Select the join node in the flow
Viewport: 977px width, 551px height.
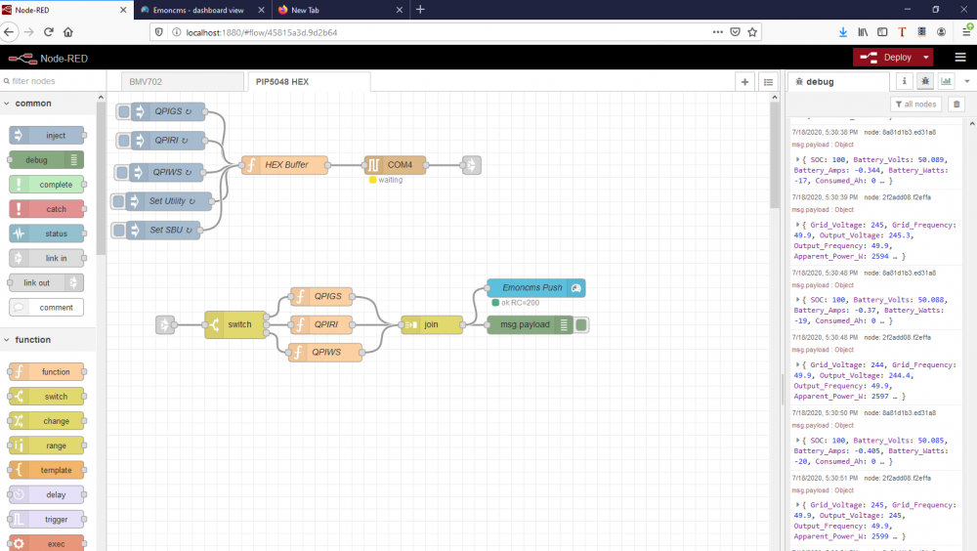pyautogui.click(x=431, y=324)
